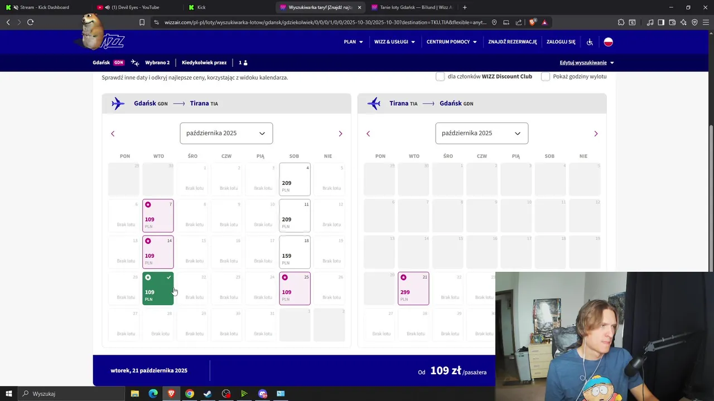Open the Gdańsk–Tirana październik 2025 month dropdown
Screen dimensions: 714x401
tap(226, 133)
